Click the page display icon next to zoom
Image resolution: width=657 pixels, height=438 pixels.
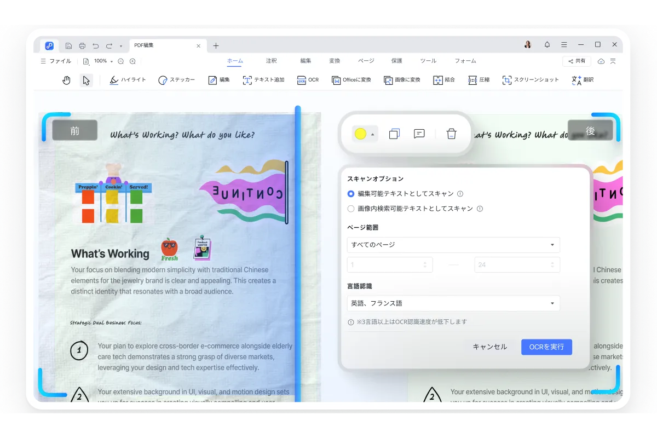(x=86, y=61)
